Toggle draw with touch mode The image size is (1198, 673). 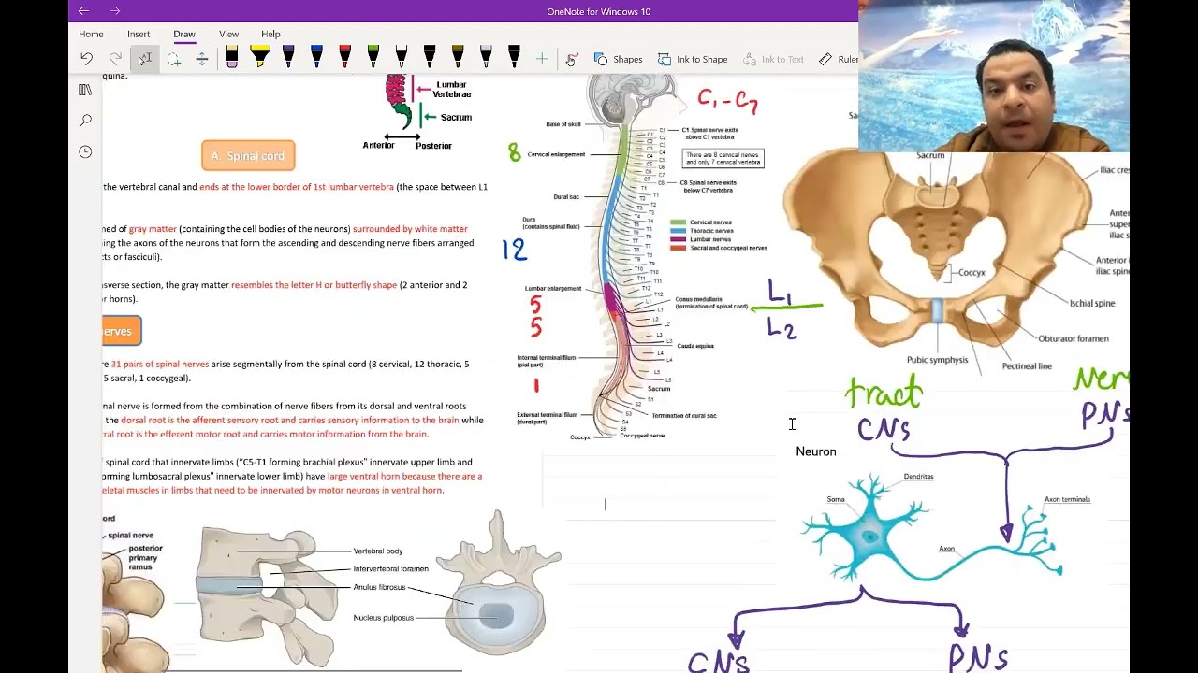571,59
